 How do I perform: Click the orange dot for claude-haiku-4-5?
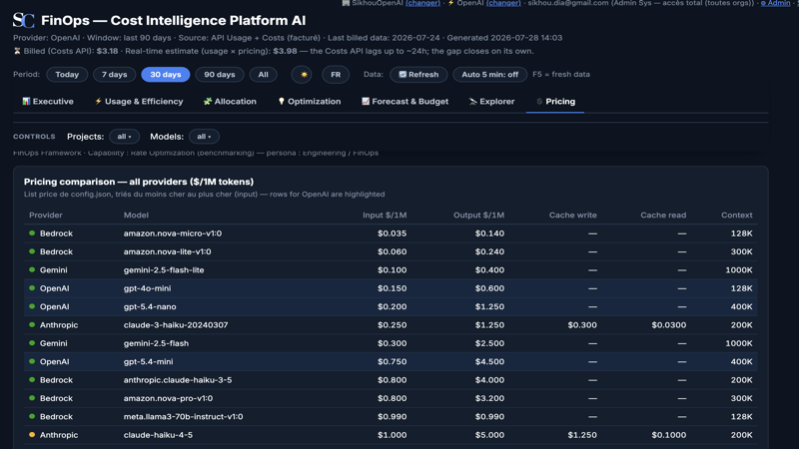32,435
